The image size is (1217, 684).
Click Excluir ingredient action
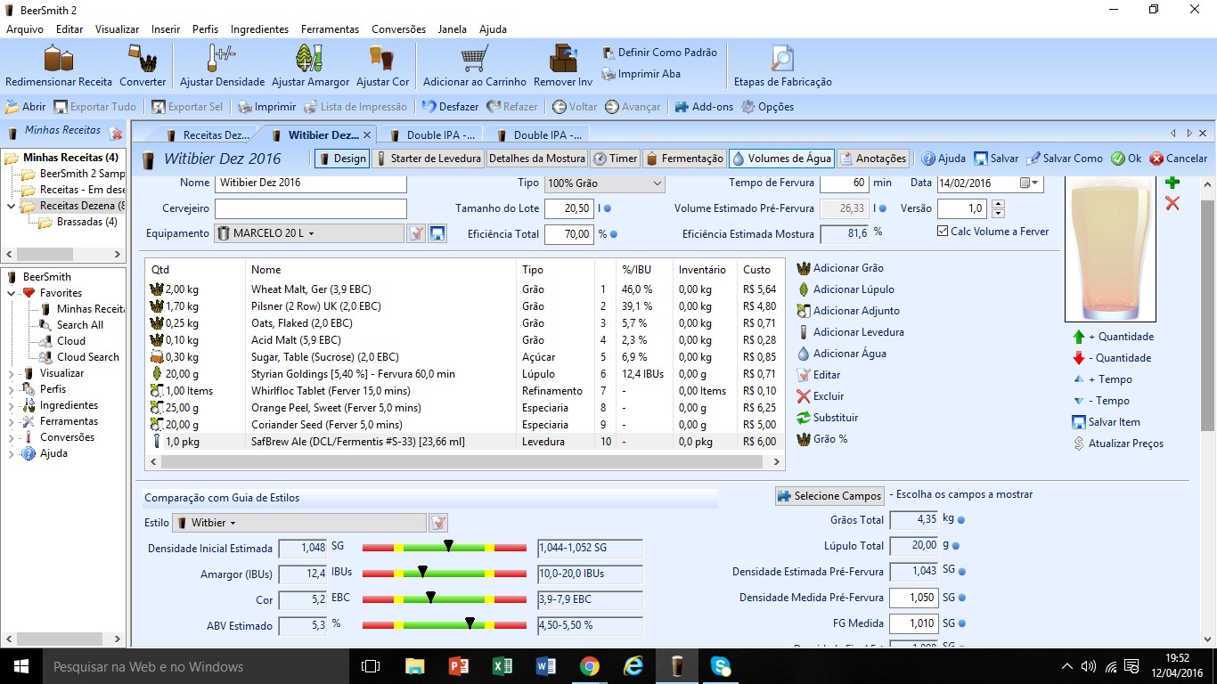(820, 396)
